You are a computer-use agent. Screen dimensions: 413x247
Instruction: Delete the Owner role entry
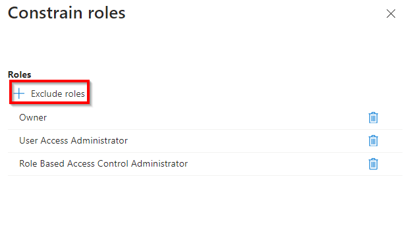373,117
